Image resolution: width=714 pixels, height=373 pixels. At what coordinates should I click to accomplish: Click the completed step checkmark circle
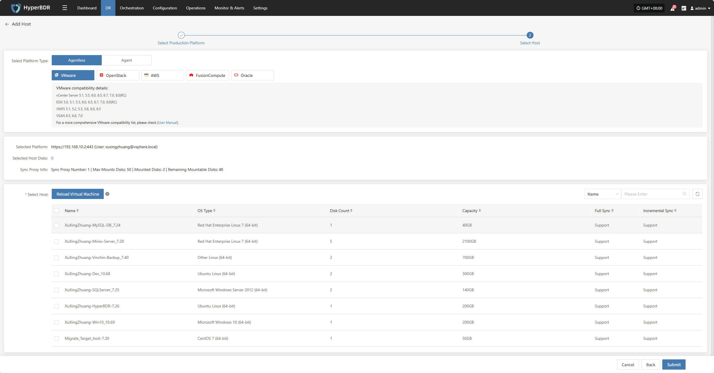[x=181, y=35]
